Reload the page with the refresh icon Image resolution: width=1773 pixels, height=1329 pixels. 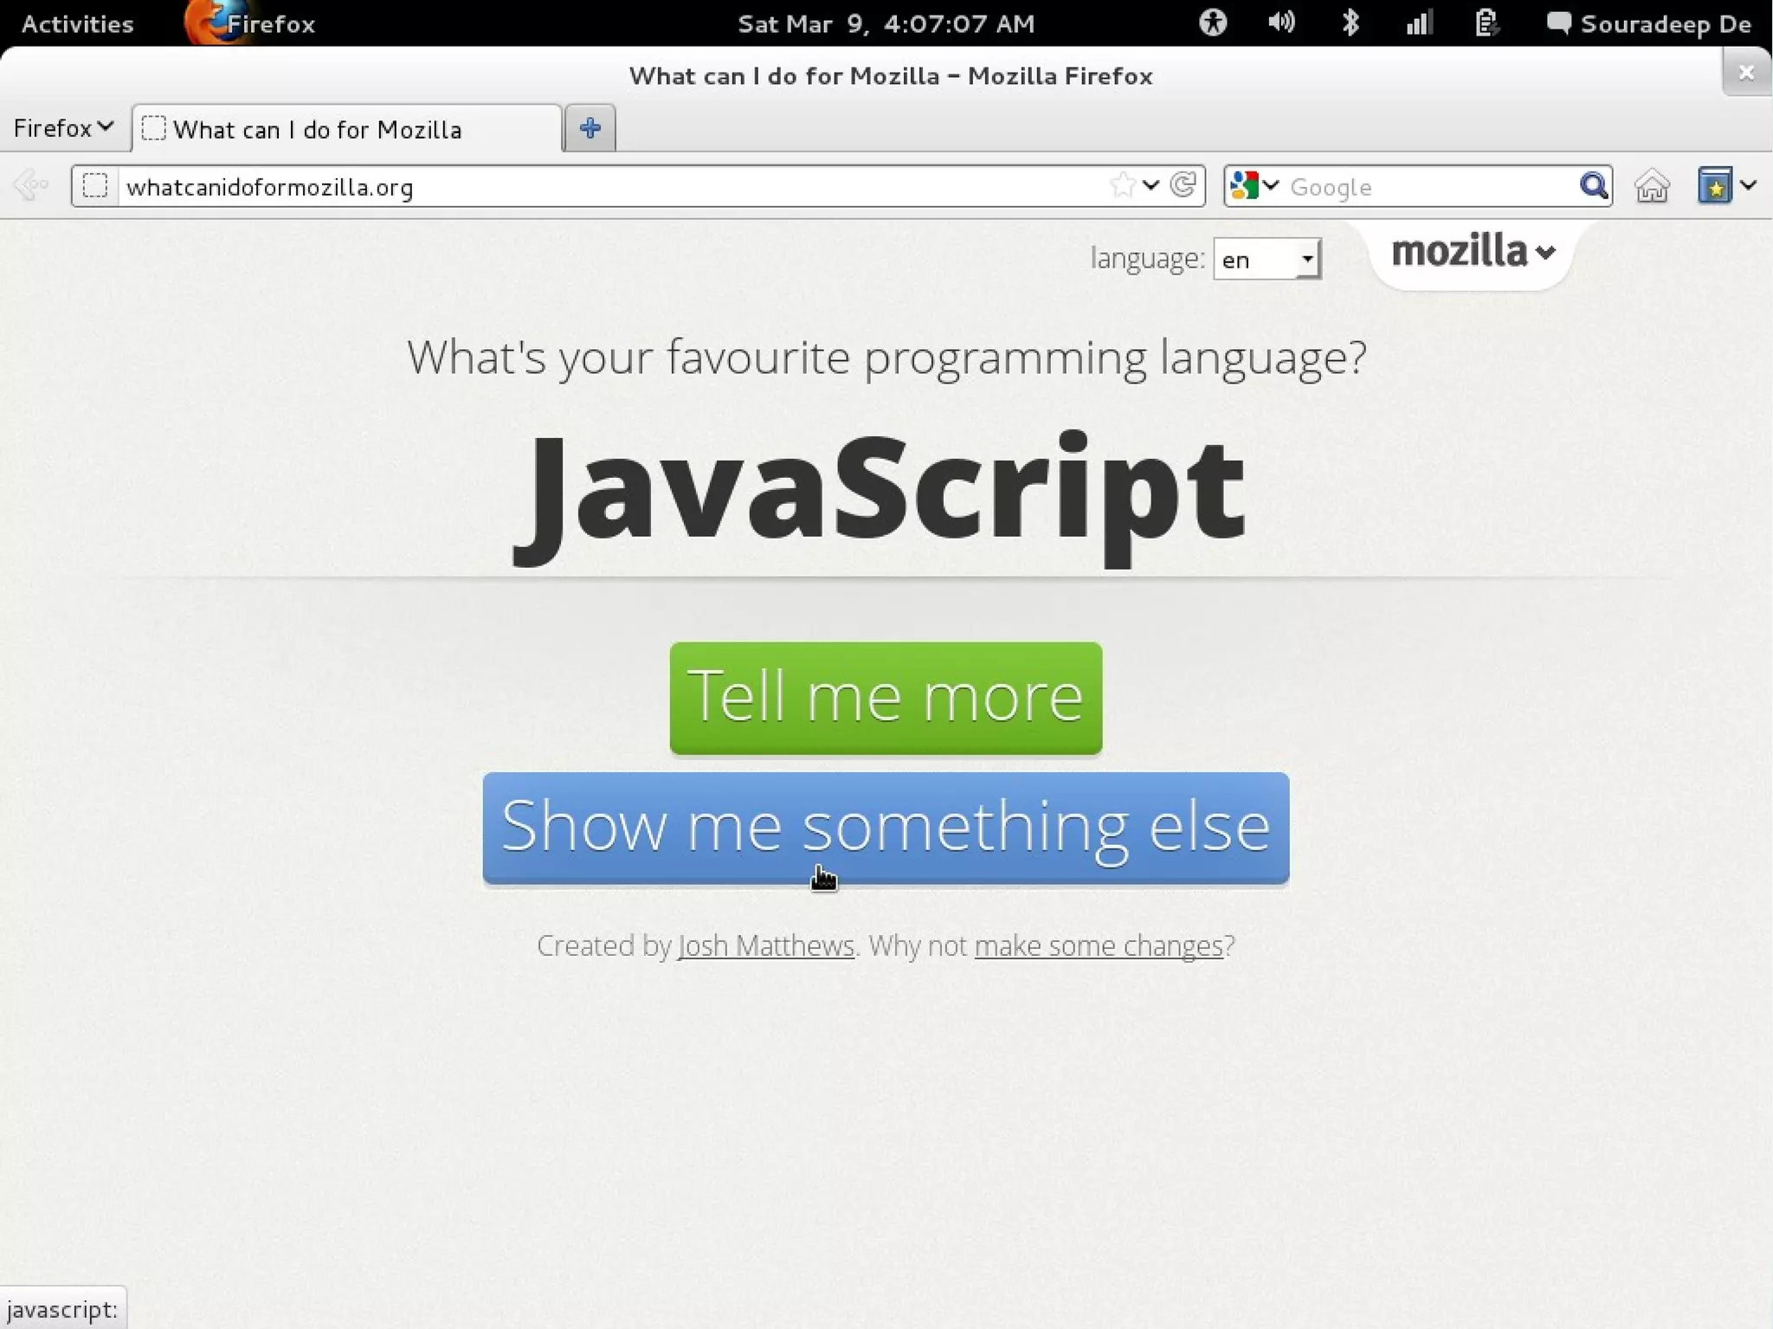(x=1183, y=185)
